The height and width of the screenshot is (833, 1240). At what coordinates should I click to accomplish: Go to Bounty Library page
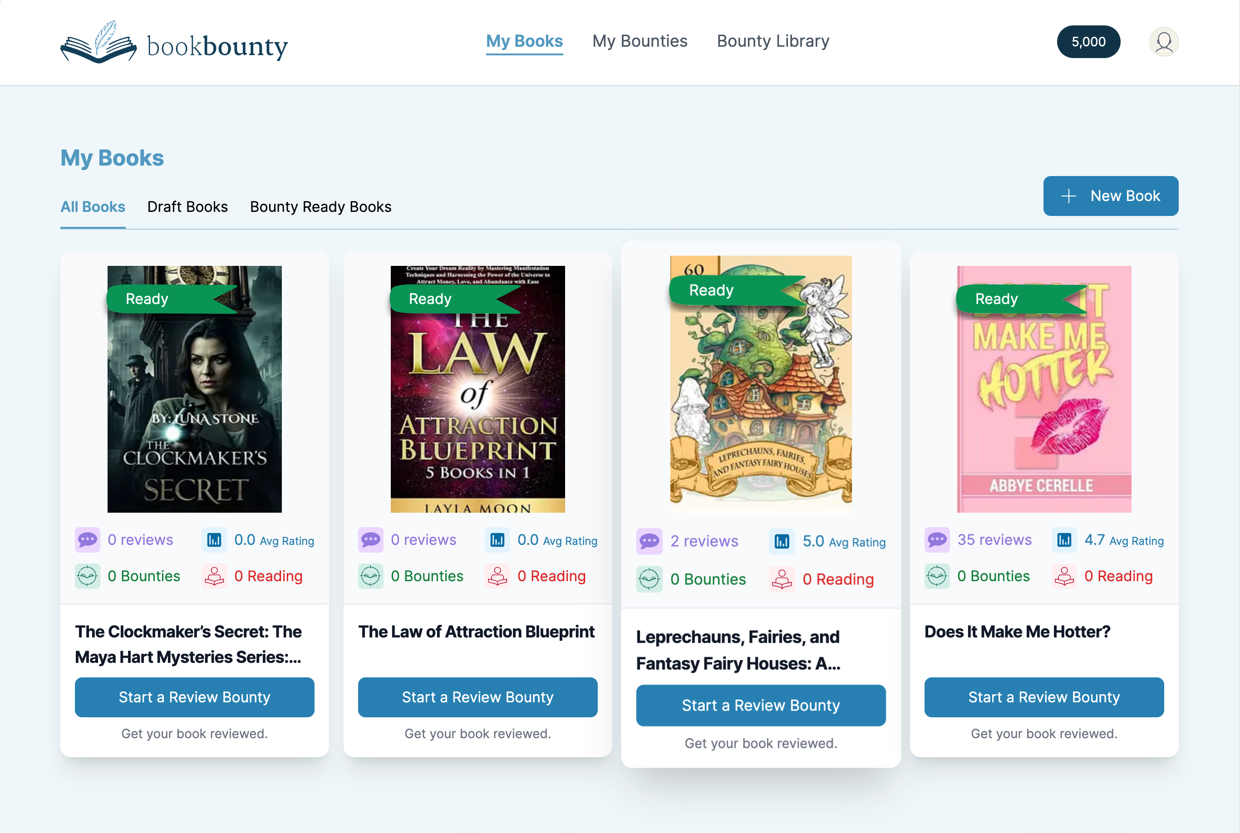[x=773, y=41]
